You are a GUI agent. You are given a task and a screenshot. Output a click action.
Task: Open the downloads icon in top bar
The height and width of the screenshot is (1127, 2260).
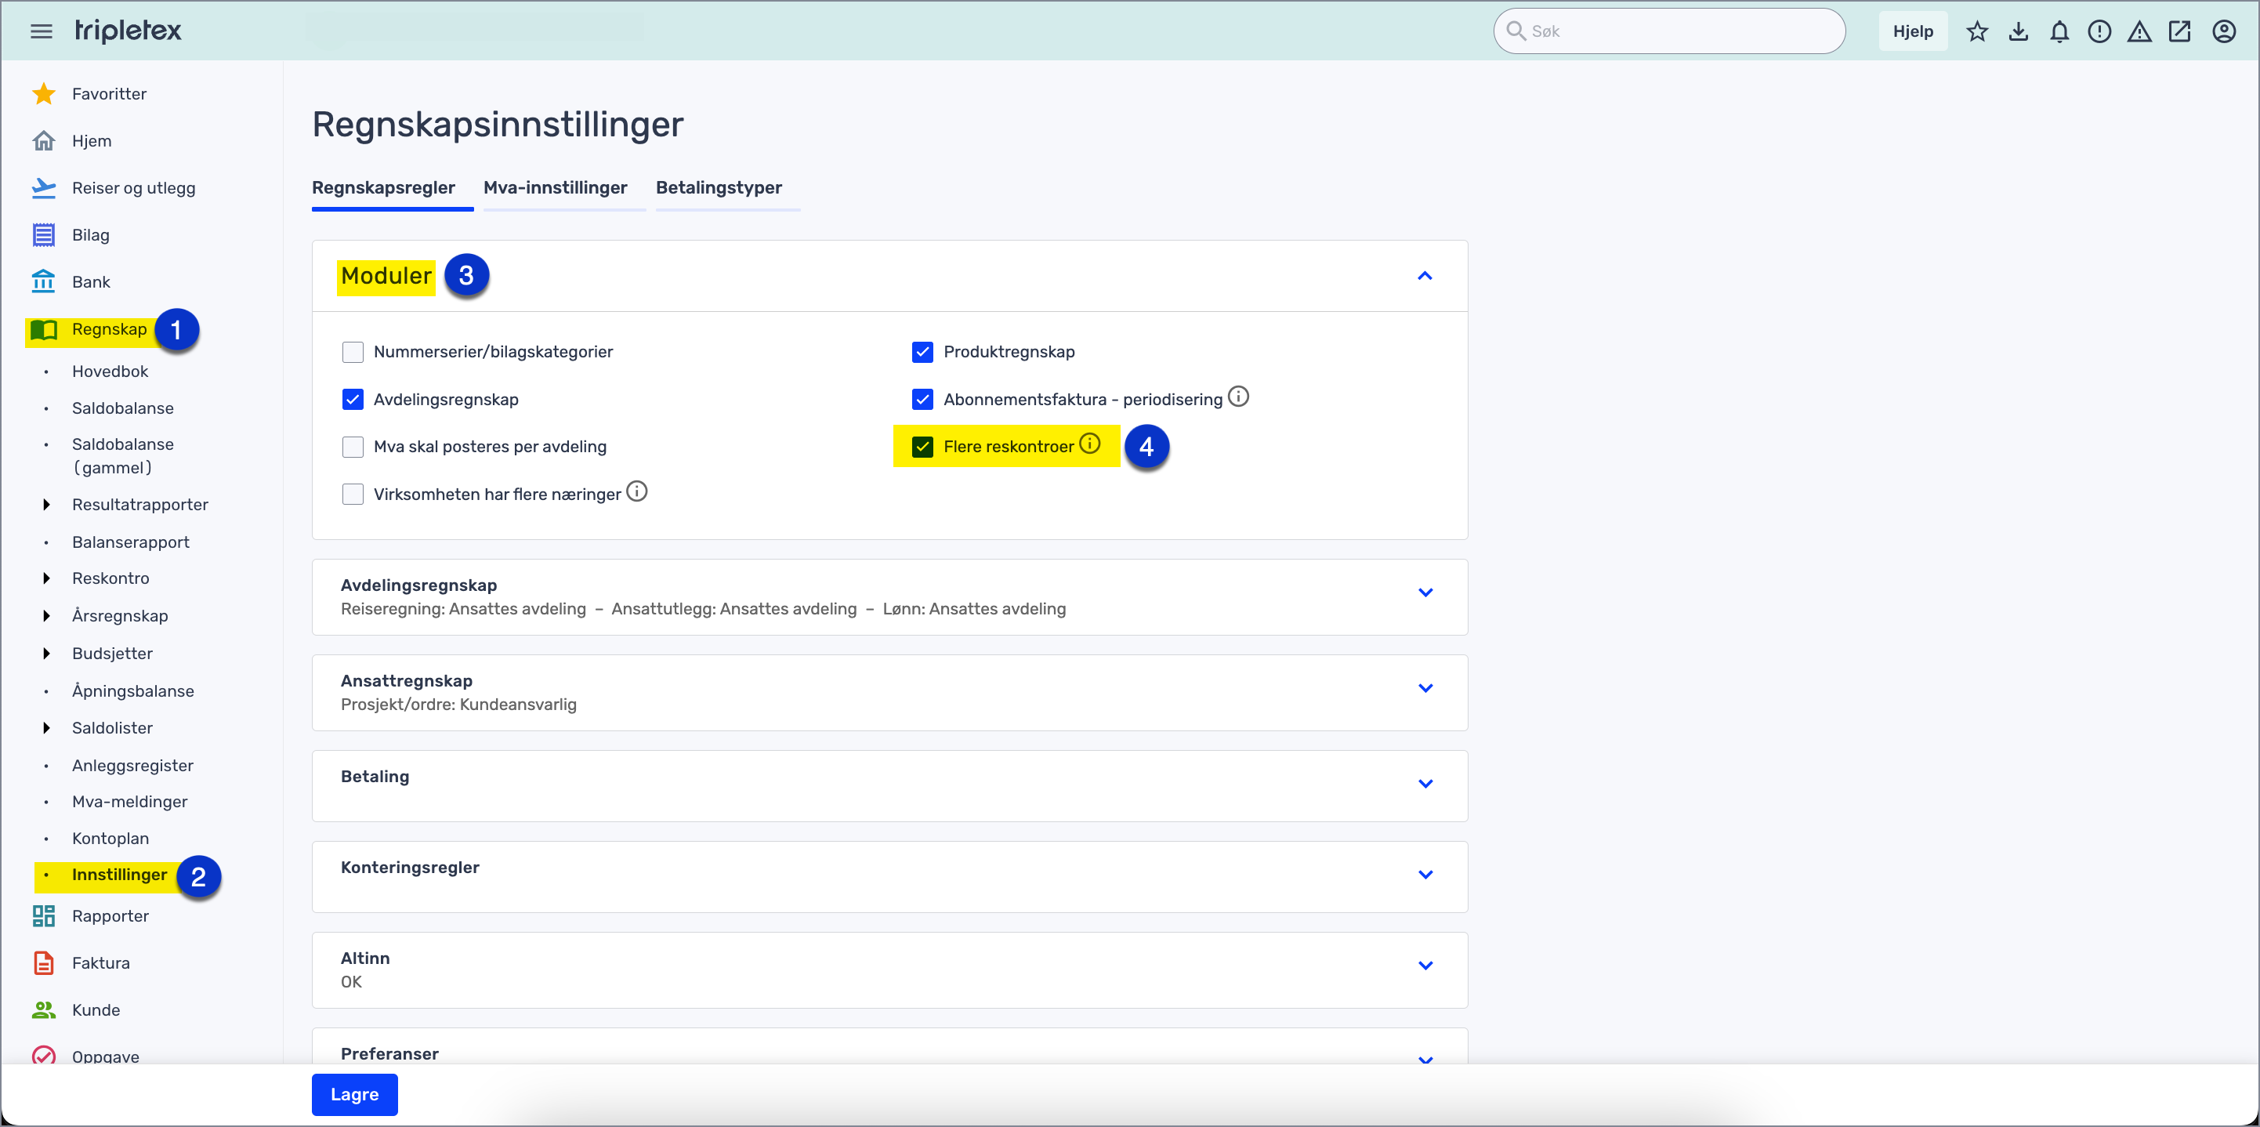pos(2018,31)
